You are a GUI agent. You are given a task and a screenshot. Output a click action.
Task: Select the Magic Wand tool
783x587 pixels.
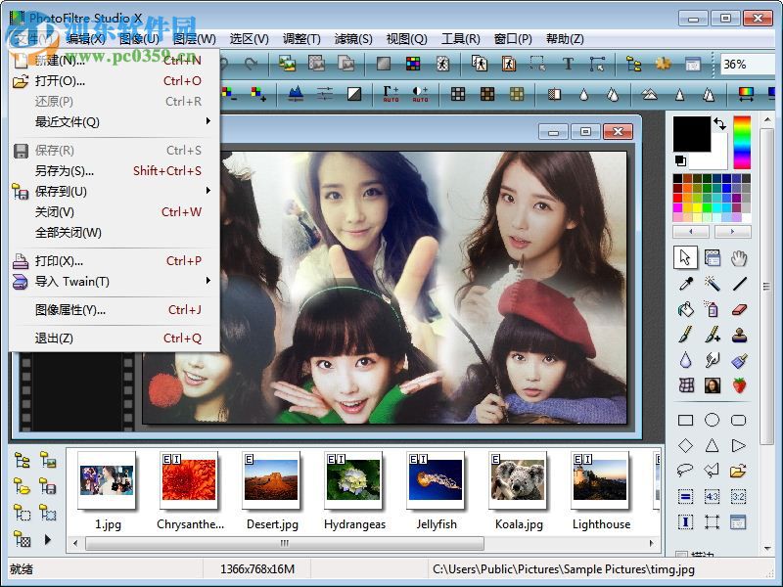[714, 284]
